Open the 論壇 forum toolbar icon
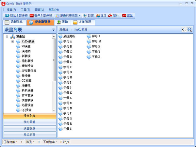The image size is (196, 147). 98,16
